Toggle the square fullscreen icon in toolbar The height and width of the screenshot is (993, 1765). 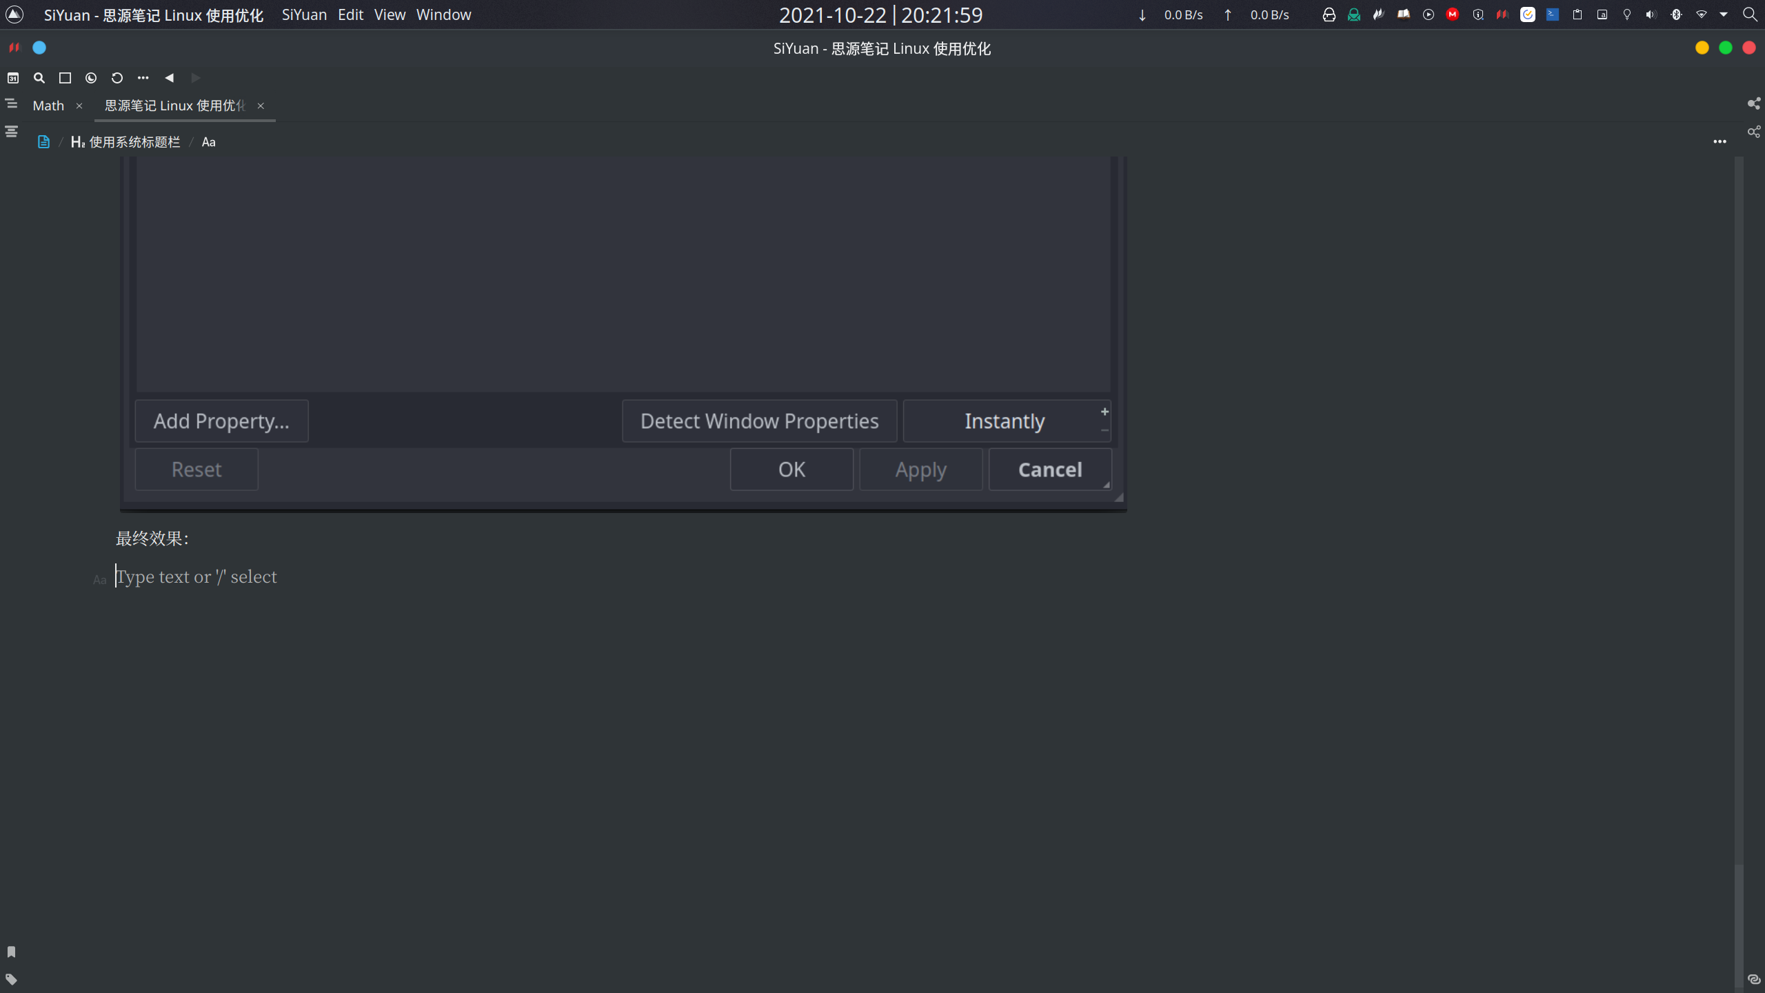coord(65,78)
